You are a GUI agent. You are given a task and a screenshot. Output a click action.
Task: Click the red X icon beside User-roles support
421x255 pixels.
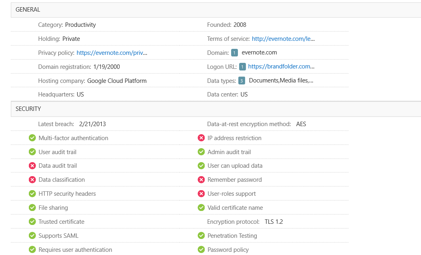tap(201, 194)
